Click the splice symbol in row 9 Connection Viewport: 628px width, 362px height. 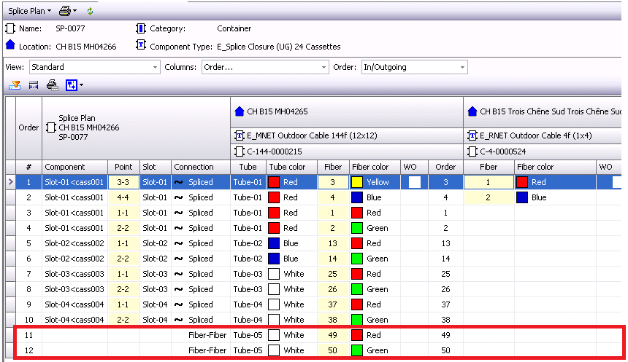click(x=179, y=305)
